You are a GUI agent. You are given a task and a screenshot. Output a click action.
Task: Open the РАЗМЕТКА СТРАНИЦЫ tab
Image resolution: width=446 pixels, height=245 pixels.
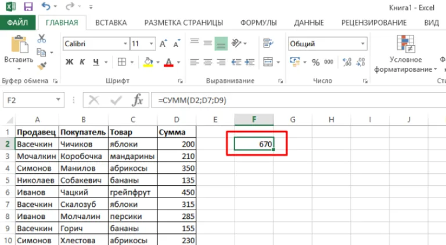(184, 23)
